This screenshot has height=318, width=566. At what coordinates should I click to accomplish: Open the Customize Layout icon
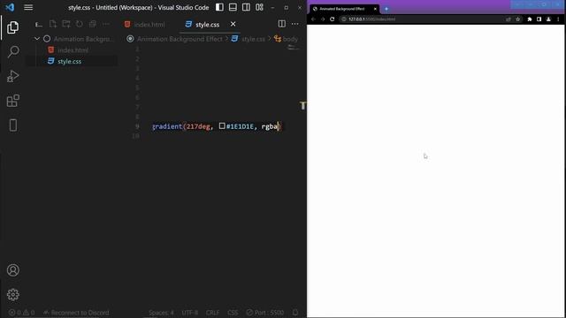pyautogui.click(x=259, y=7)
